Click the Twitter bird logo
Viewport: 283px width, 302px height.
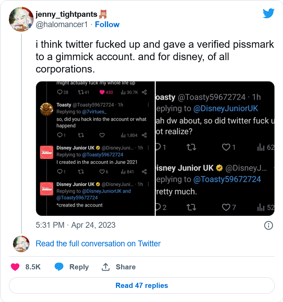tap(268, 13)
